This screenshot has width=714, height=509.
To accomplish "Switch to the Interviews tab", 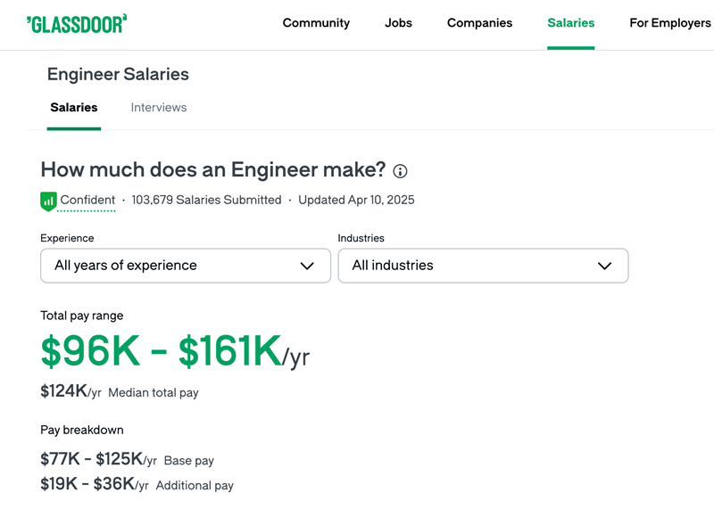I will point(159,108).
